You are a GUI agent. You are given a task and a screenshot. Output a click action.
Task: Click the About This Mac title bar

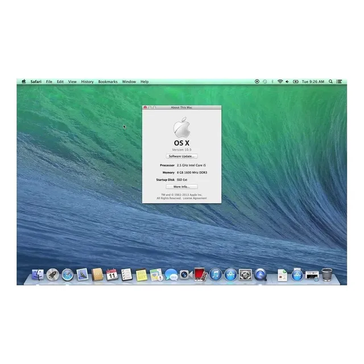[181, 107]
